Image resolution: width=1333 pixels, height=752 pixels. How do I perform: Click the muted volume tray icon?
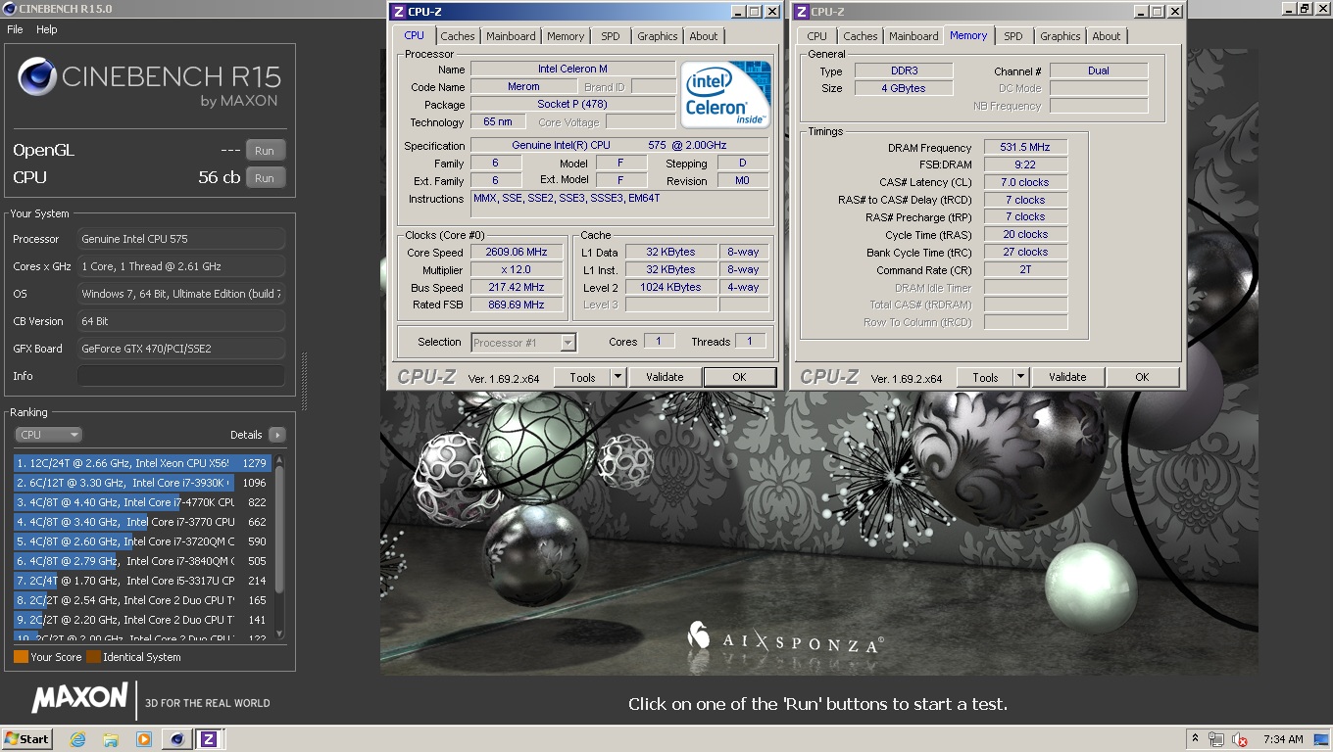pyautogui.click(x=1240, y=739)
